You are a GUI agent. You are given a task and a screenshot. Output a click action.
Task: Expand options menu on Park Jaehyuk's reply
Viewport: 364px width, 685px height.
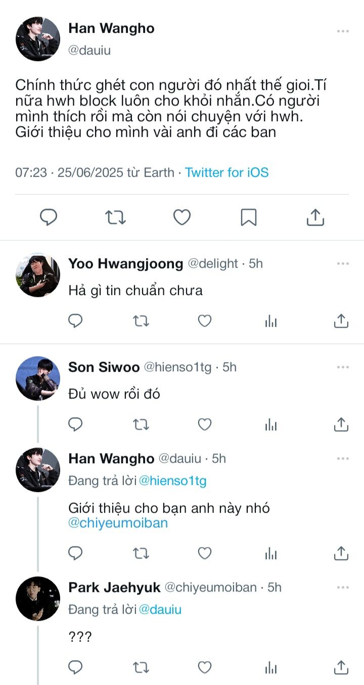(343, 588)
